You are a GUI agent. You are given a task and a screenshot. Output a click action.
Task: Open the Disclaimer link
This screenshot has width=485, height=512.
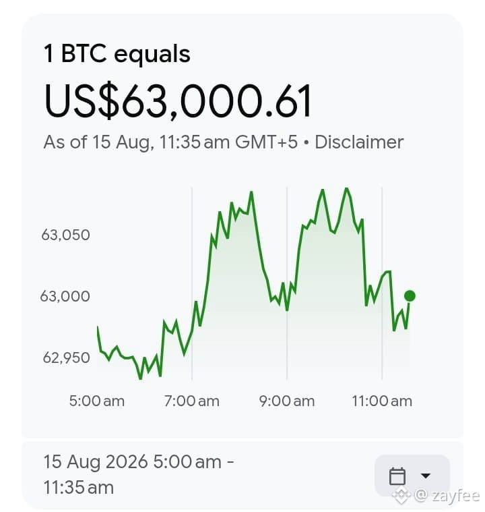(359, 142)
